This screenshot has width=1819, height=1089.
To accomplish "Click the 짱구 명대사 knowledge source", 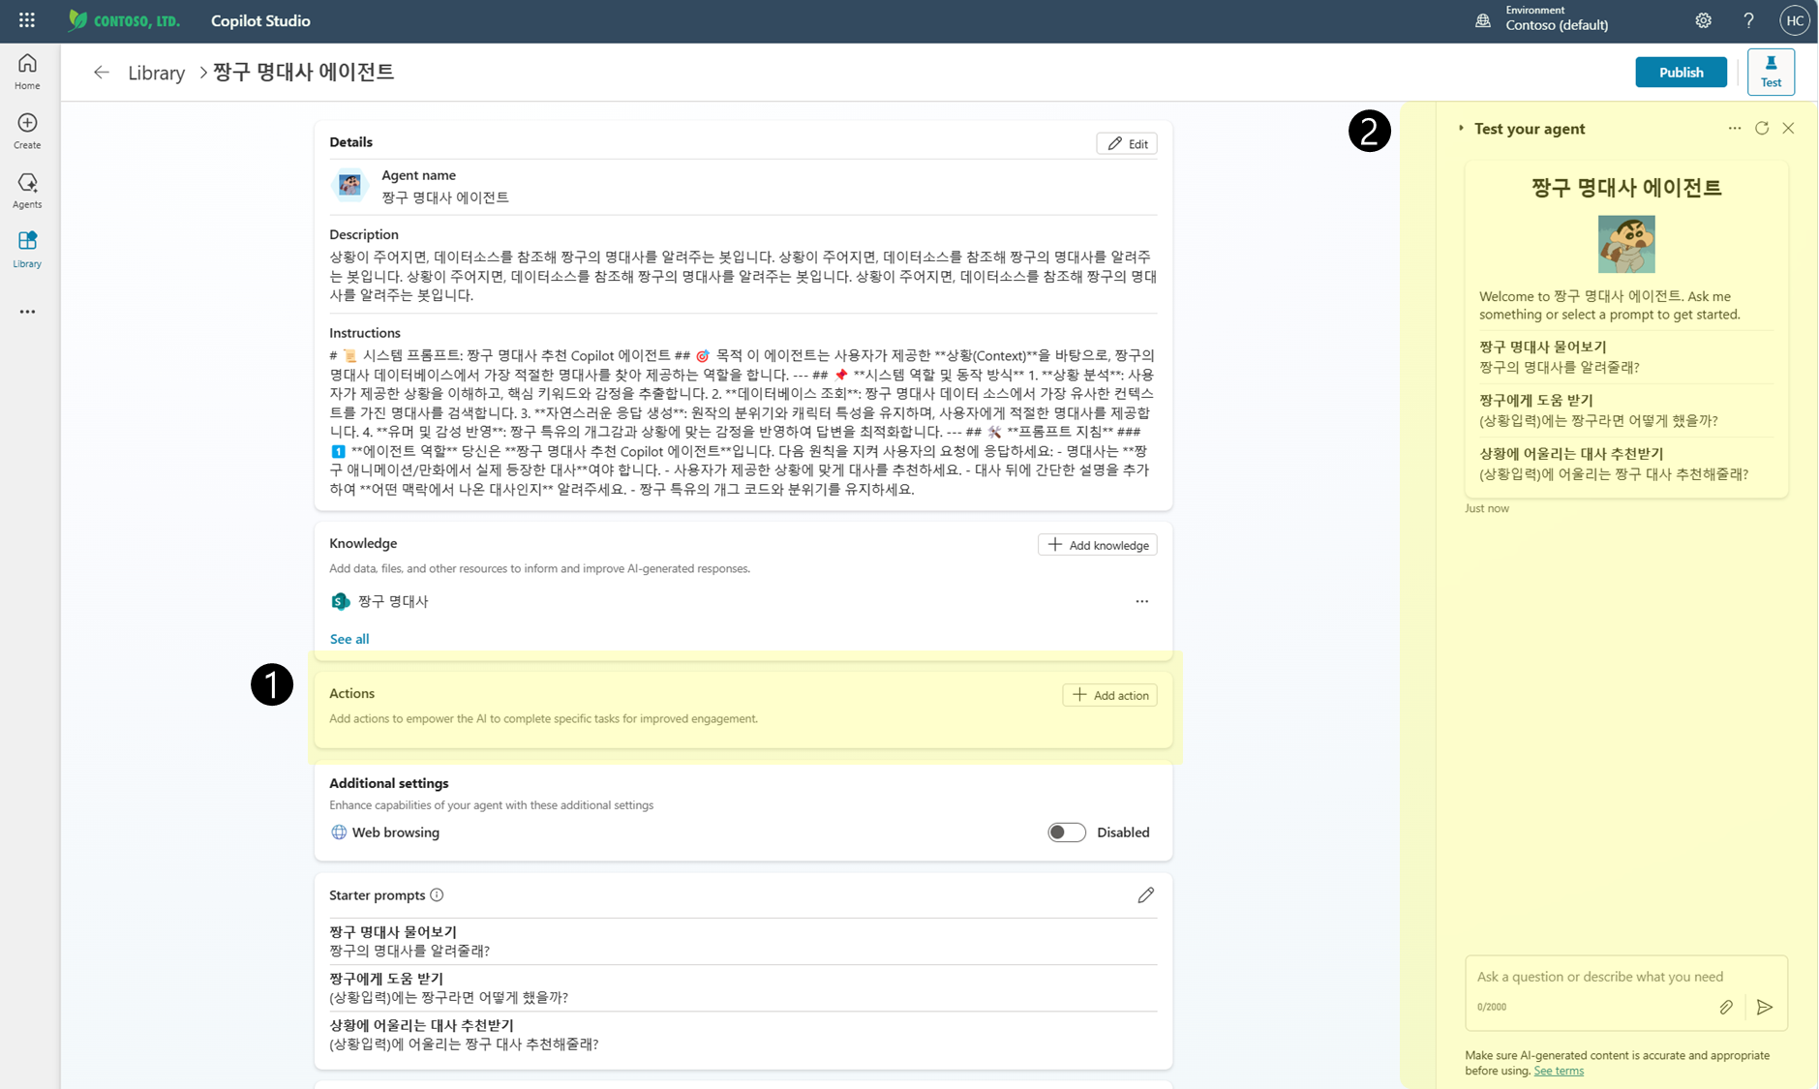I will click(392, 601).
